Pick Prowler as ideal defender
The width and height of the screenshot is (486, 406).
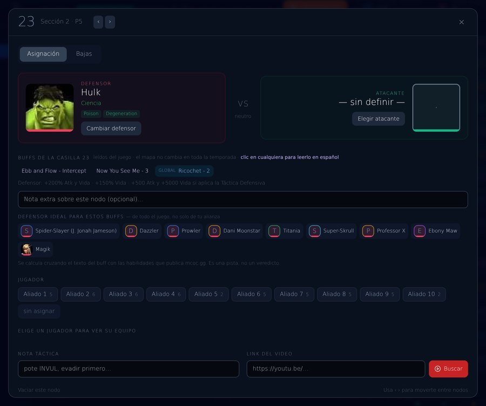pos(184,231)
